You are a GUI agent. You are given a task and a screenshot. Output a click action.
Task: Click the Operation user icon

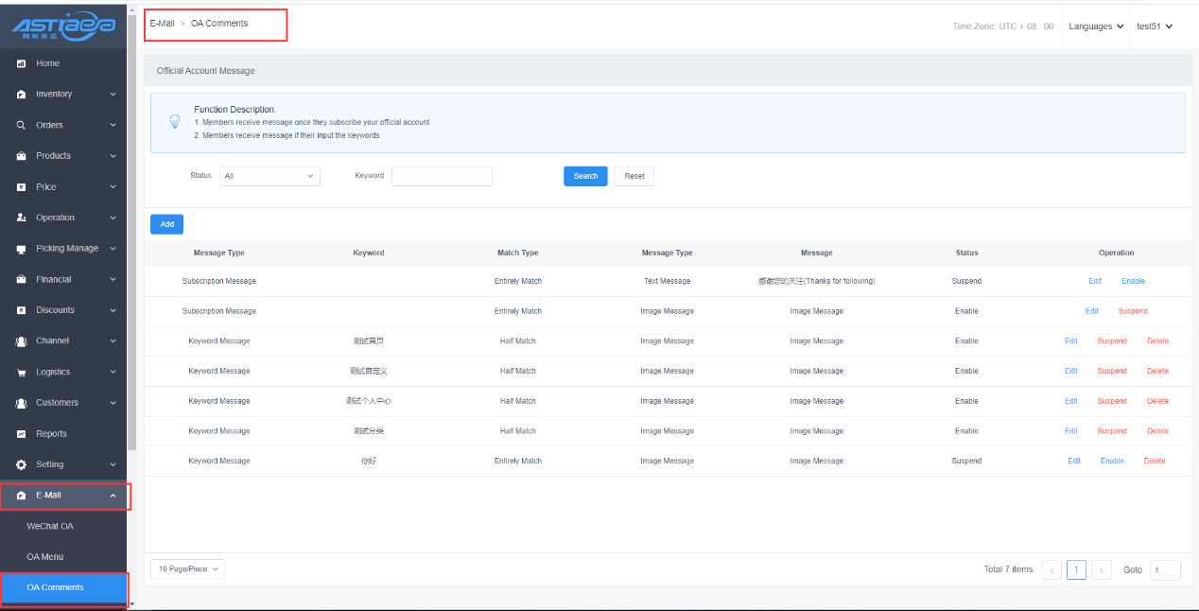[x=21, y=218]
